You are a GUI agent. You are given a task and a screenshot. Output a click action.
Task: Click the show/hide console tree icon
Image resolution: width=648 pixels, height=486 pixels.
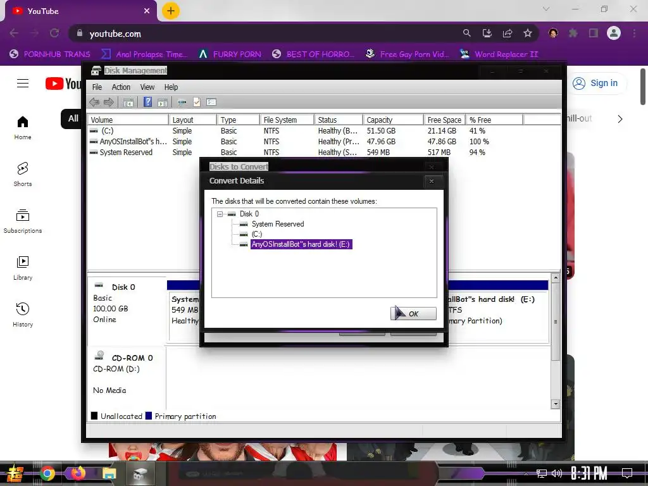coord(128,102)
